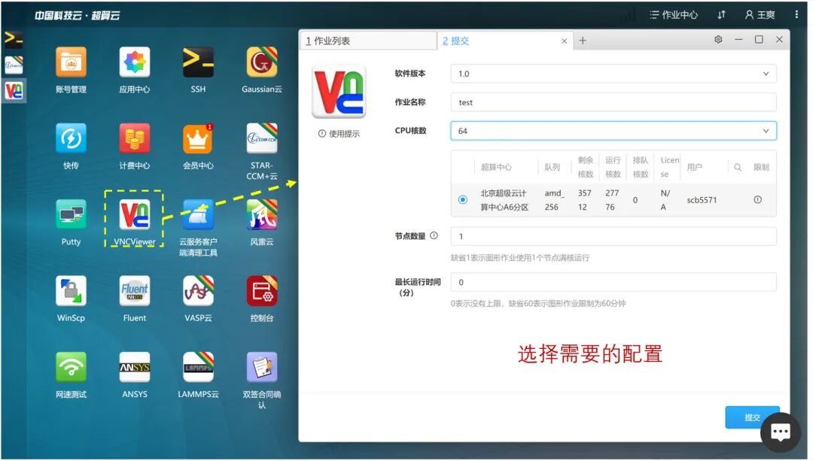Click the large VNC logo in the panel
The width and height of the screenshot is (813, 461).
tap(339, 92)
